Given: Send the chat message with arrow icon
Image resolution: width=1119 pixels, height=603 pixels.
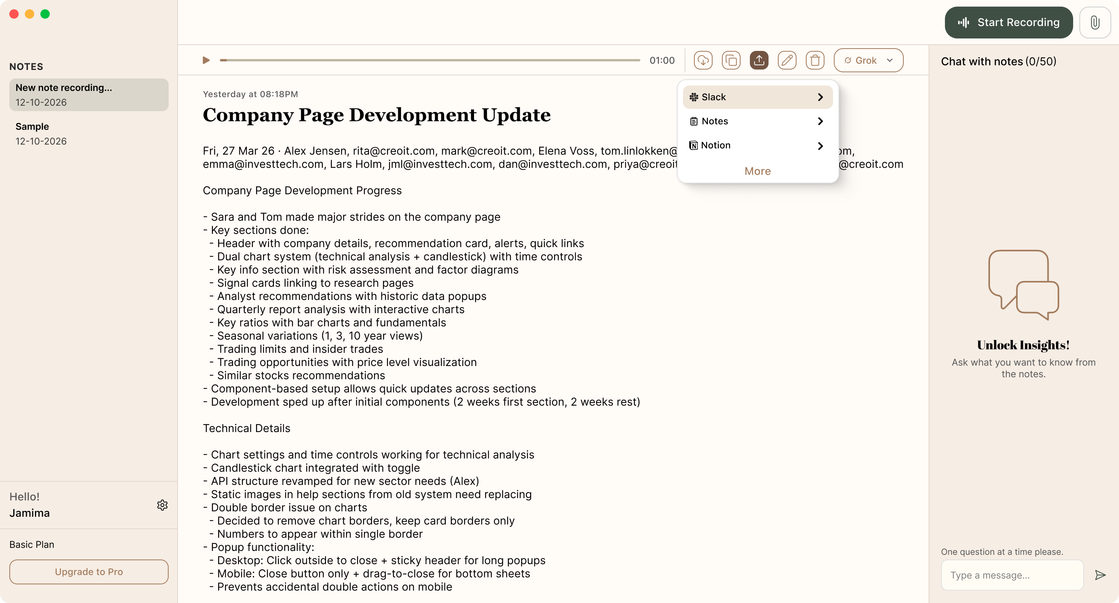Looking at the screenshot, I should click(x=1100, y=575).
